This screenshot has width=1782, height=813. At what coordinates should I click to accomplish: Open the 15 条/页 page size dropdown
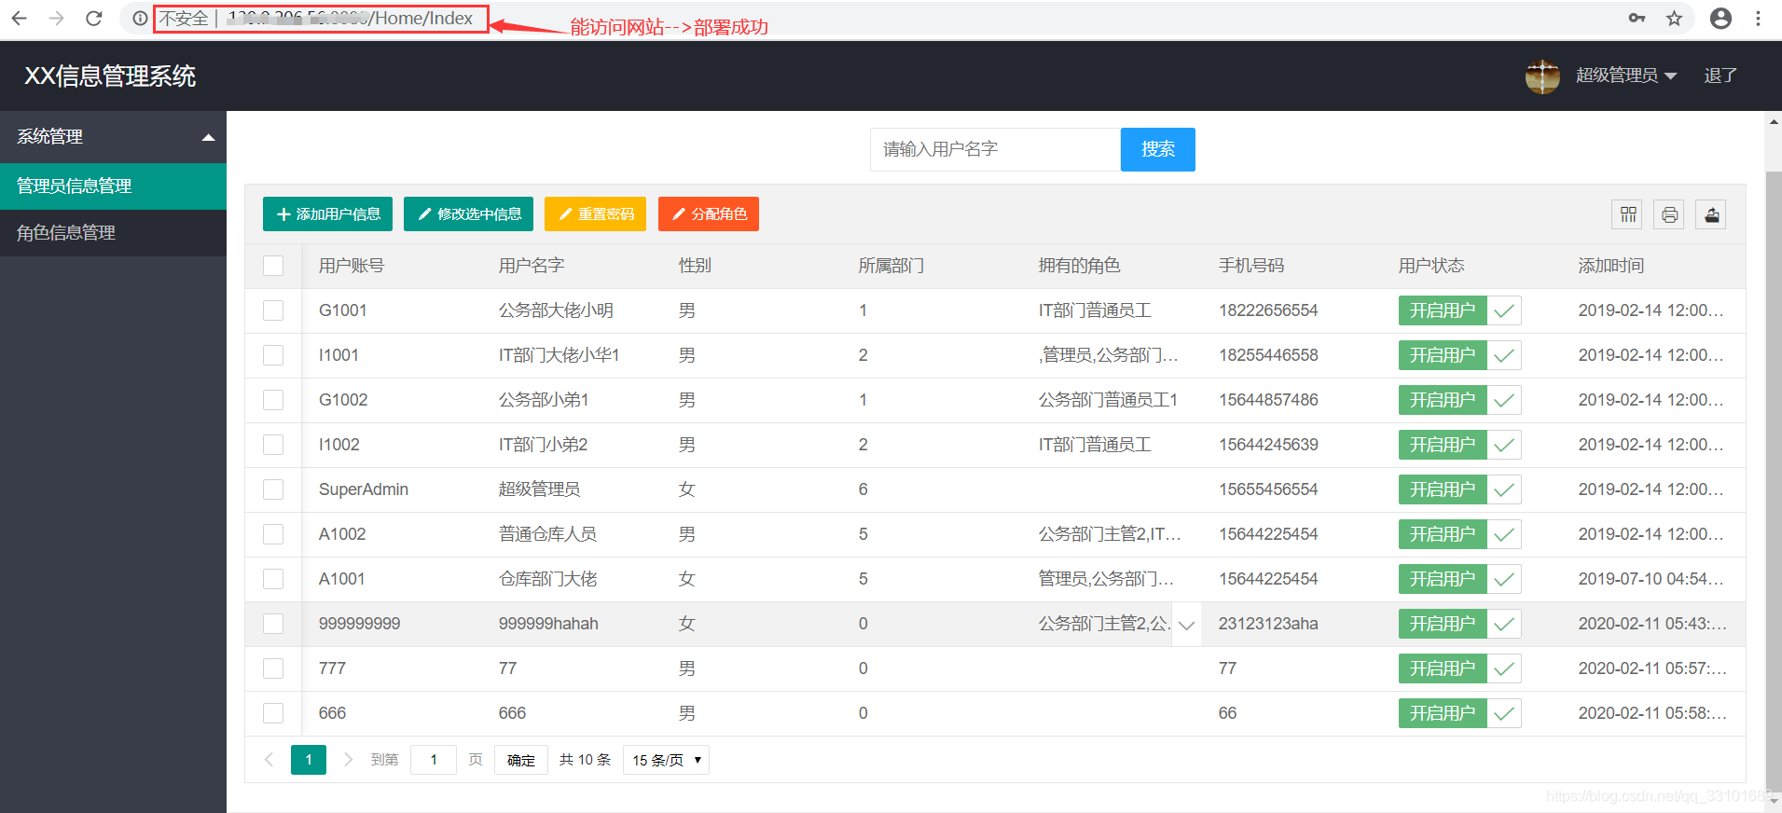pyautogui.click(x=666, y=760)
